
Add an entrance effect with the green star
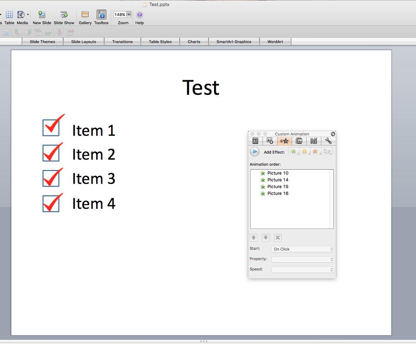(x=293, y=151)
